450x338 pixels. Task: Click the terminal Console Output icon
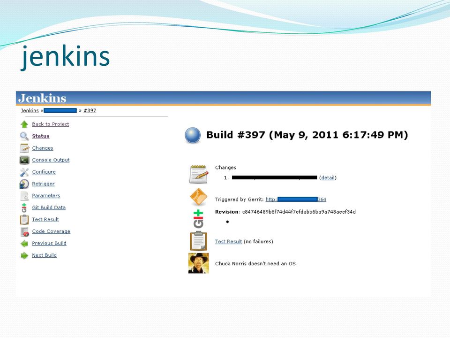tap(24, 160)
